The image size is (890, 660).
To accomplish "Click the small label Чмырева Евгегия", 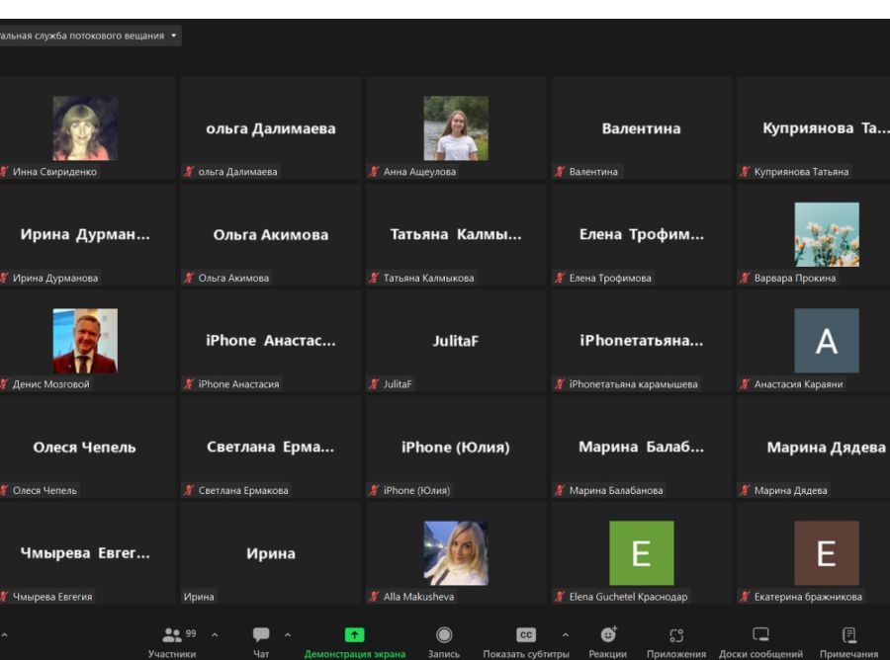I will tap(52, 597).
